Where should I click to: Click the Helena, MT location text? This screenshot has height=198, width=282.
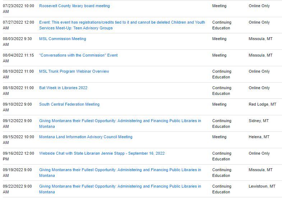260,137
